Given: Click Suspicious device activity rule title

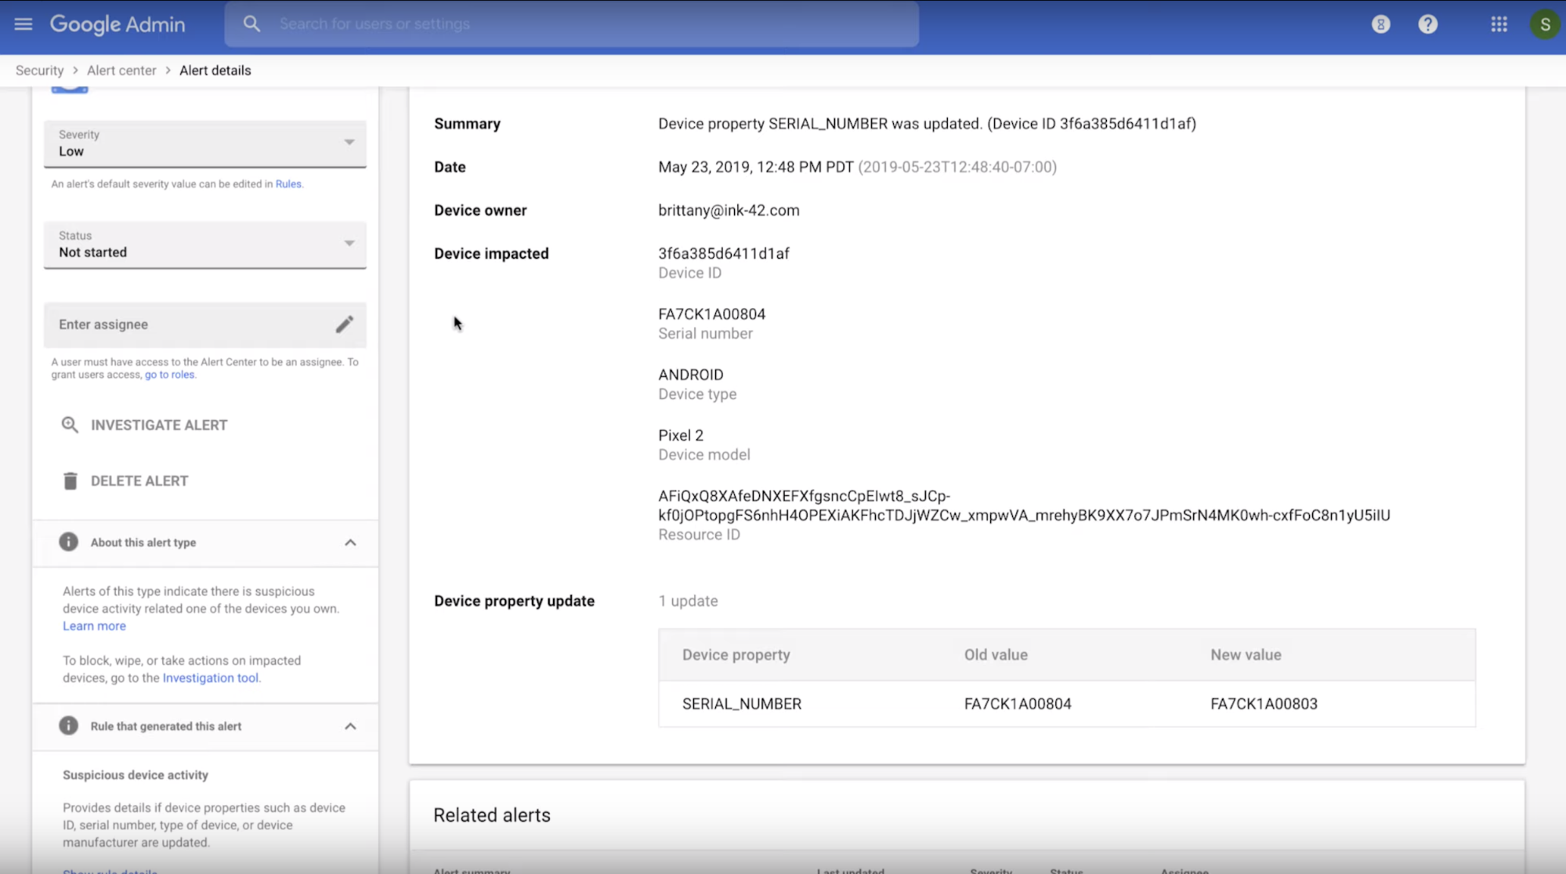Looking at the screenshot, I should (x=136, y=775).
